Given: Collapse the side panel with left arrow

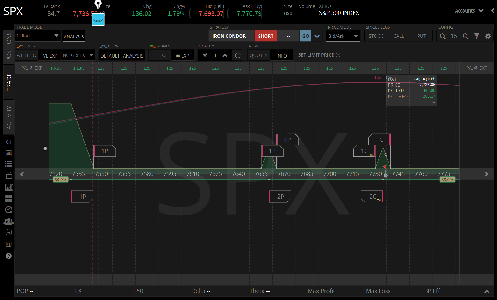Looking at the screenshot, I should [492, 11].
